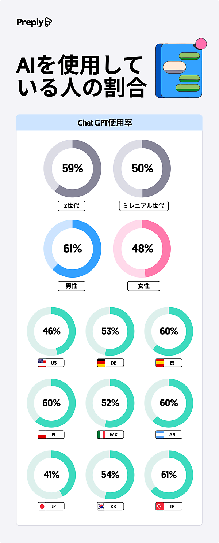The image size is (219, 543).
Task: Click the Polish flag icon
Action: 42,435
